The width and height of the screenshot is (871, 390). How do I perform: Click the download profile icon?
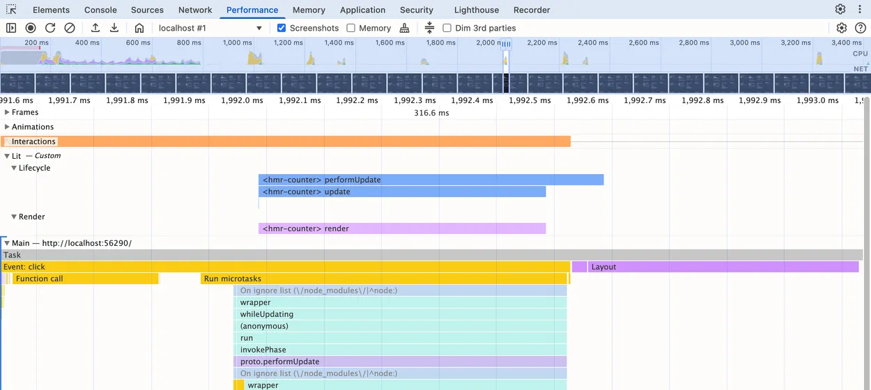(114, 28)
